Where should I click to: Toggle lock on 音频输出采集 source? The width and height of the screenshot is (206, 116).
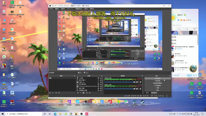point(101,90)
